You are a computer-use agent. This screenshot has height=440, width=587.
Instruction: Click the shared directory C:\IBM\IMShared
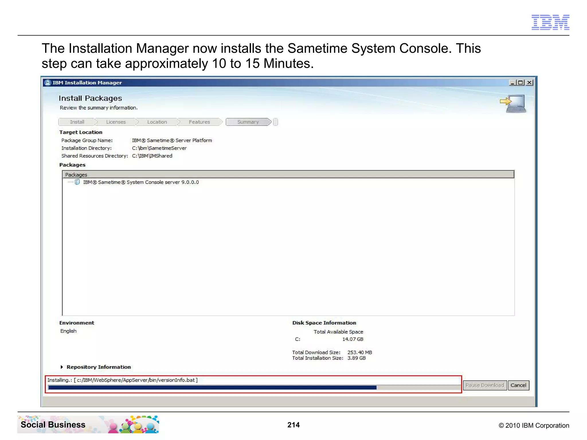tap(152, 156)
